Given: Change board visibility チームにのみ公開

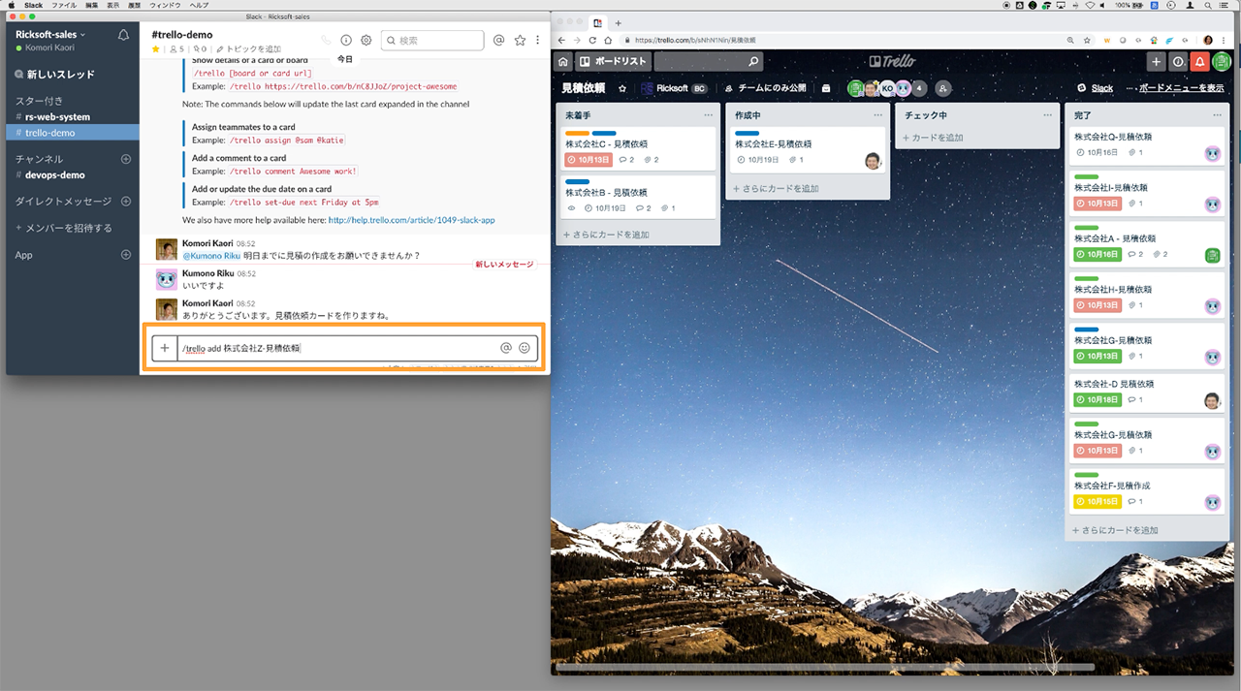Looking at the screenshot, I should 765,88.
